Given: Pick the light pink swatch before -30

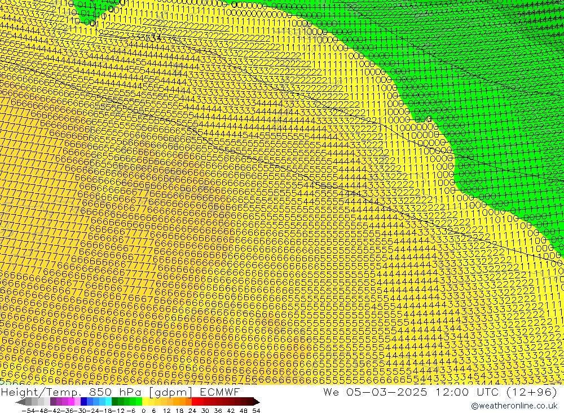Looking at the screenshot, I should (x=77, y=402).
